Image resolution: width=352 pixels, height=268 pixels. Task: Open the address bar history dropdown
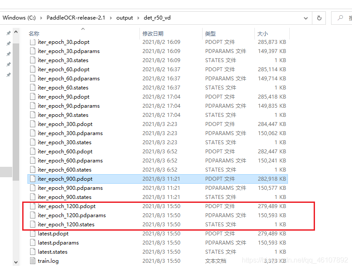coord(306,18)
